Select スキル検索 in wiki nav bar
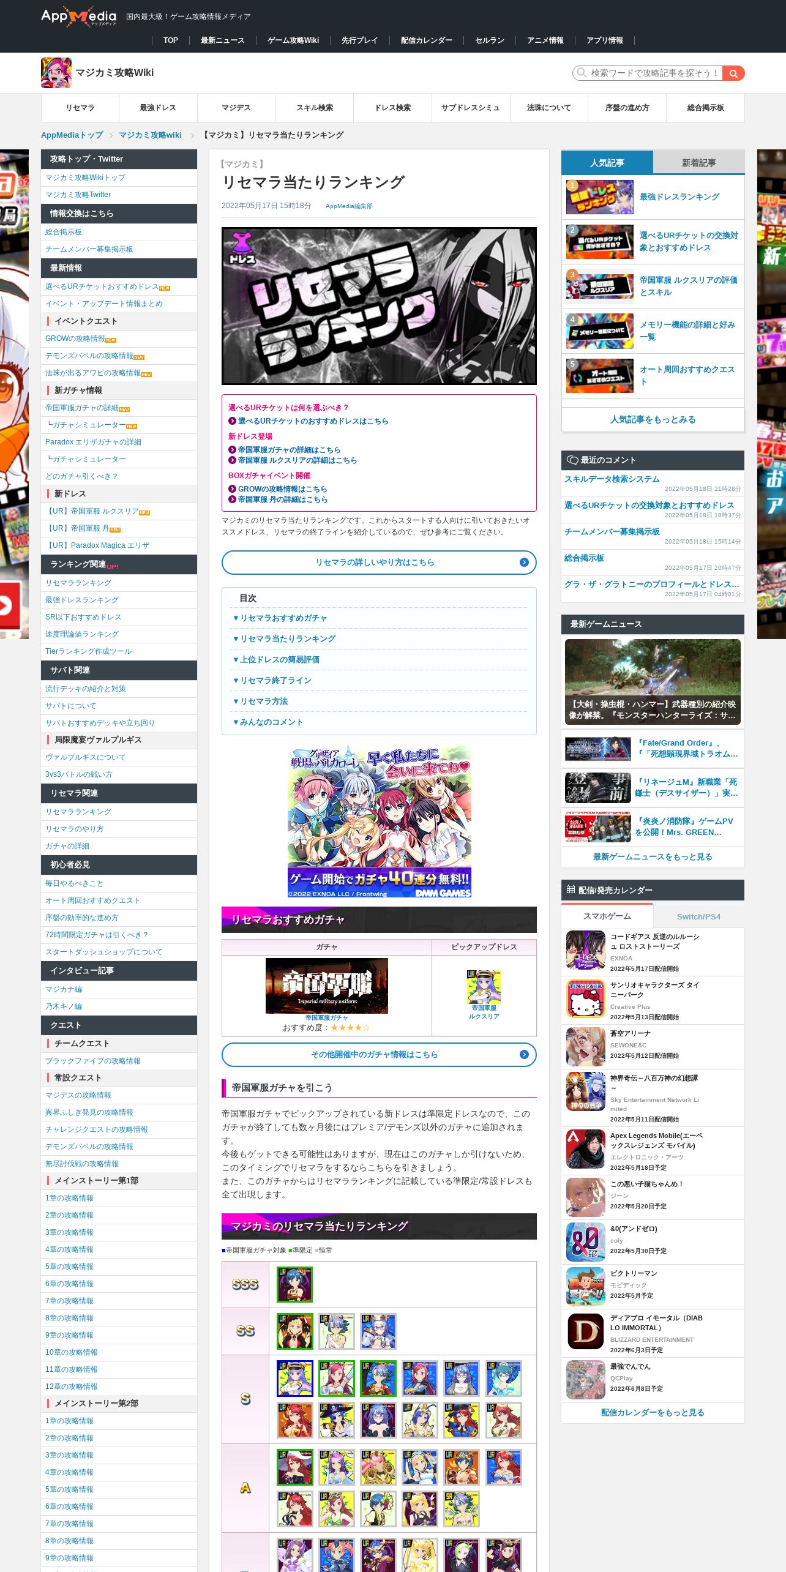The height and width of the screenshot is (1572, 786). pos(315,108)
